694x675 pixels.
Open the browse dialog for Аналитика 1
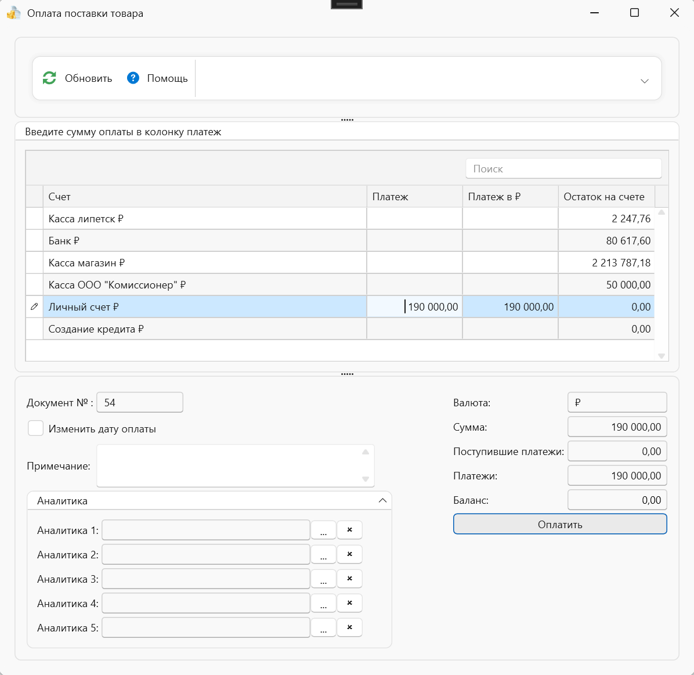pos(323,530)
